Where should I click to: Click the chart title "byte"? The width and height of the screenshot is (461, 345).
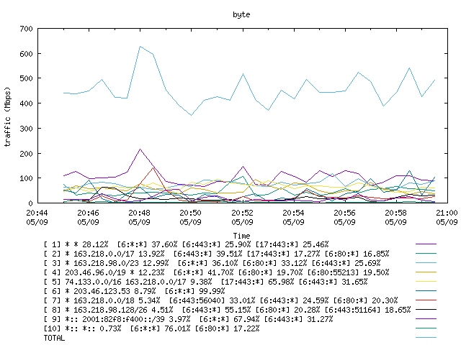[241, 14]
